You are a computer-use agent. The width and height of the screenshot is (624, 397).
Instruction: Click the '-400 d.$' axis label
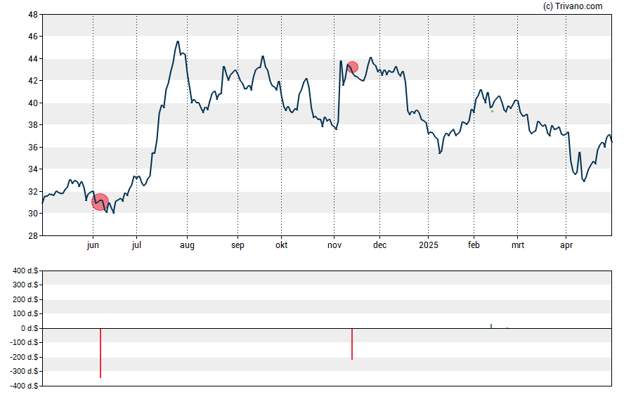(x=25, y=386)
